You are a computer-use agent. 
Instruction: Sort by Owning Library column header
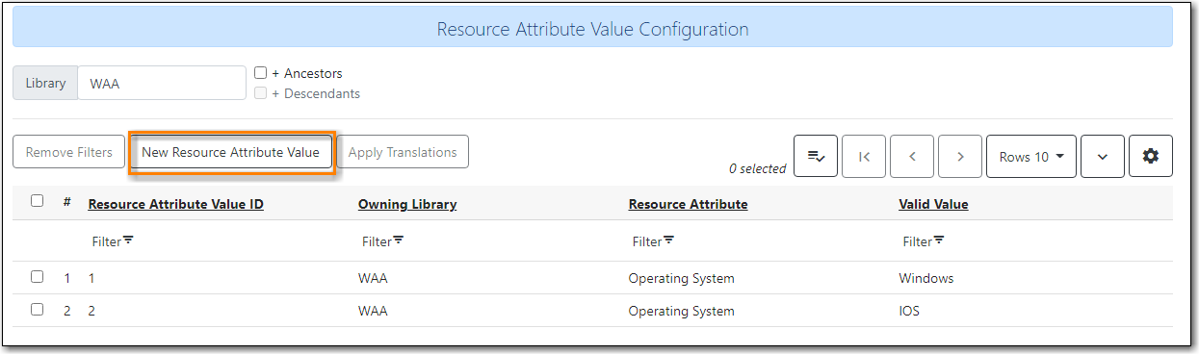click(407, 204)
